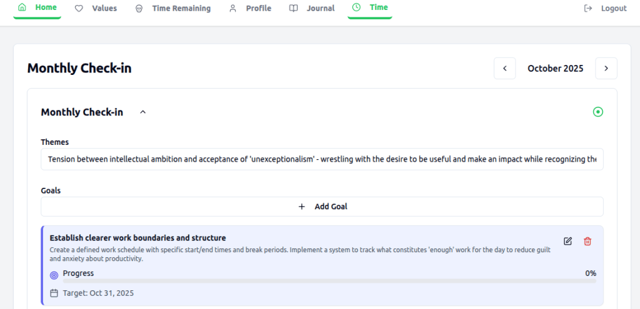This screenshot has height=309, width=640.
Task: Advance to the next month
Action: [x=606, y=69]
